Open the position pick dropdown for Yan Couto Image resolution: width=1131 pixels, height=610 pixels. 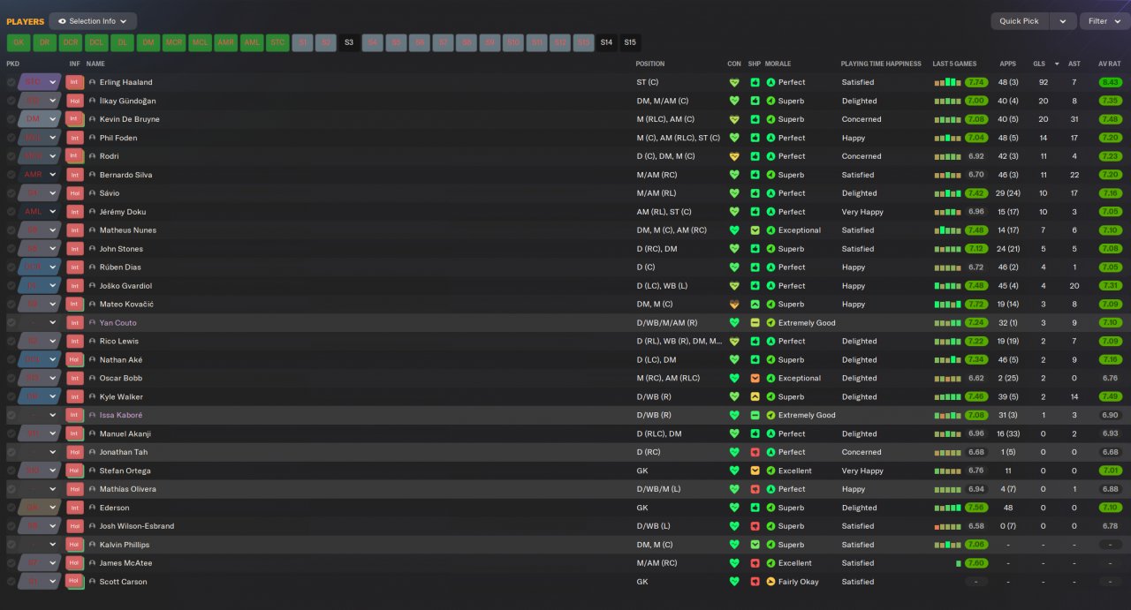tap(52, 323)
